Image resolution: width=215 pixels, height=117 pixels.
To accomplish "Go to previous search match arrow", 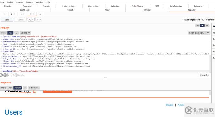I will [9, 75].
